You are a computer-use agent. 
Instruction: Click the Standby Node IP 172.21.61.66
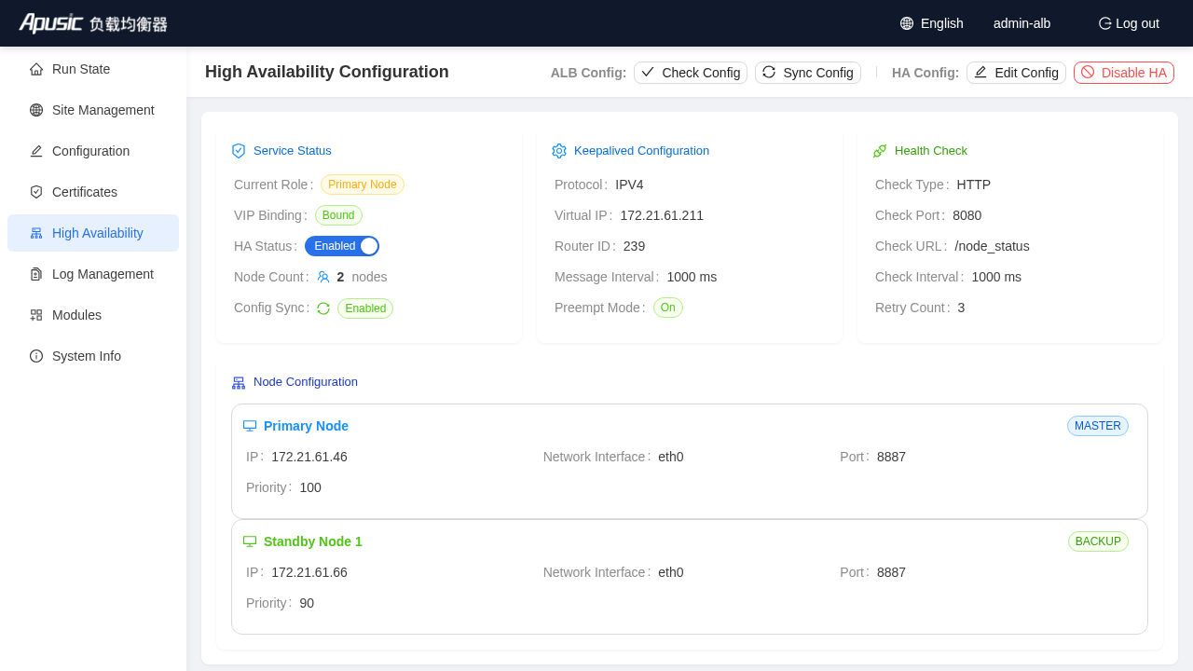pyautogui.click(x=309, y=572)
